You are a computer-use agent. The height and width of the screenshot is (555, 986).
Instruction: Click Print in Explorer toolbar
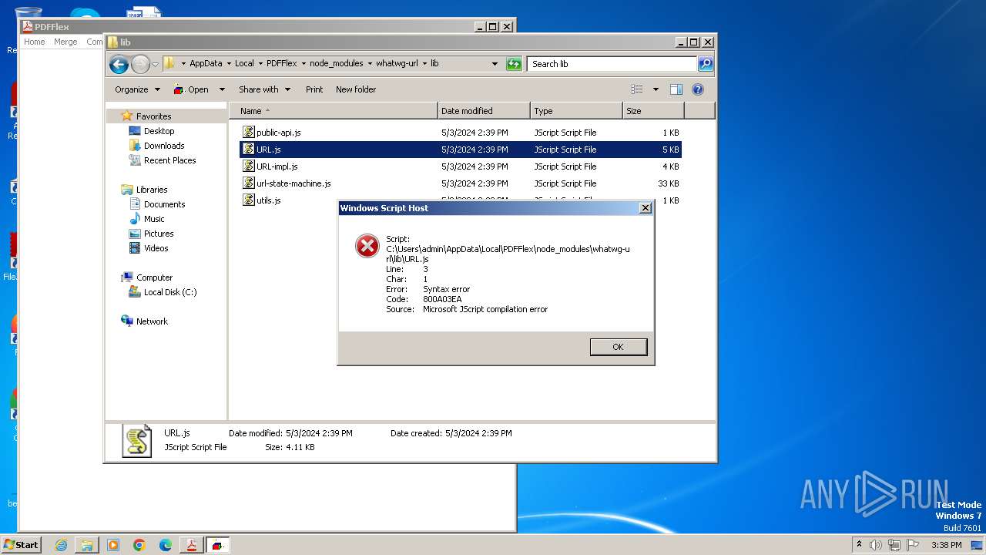[314, 89]
